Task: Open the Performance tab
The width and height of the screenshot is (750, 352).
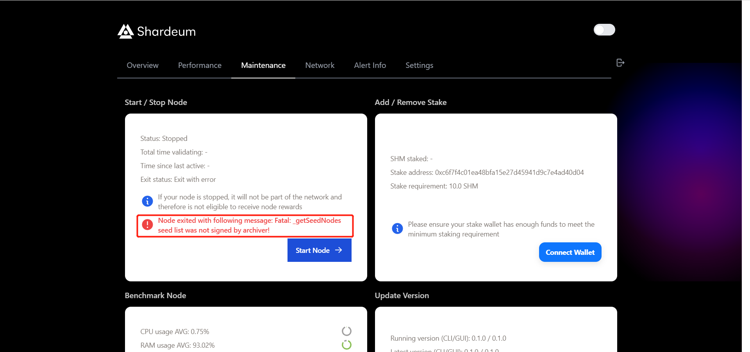Action: [200, 65]
